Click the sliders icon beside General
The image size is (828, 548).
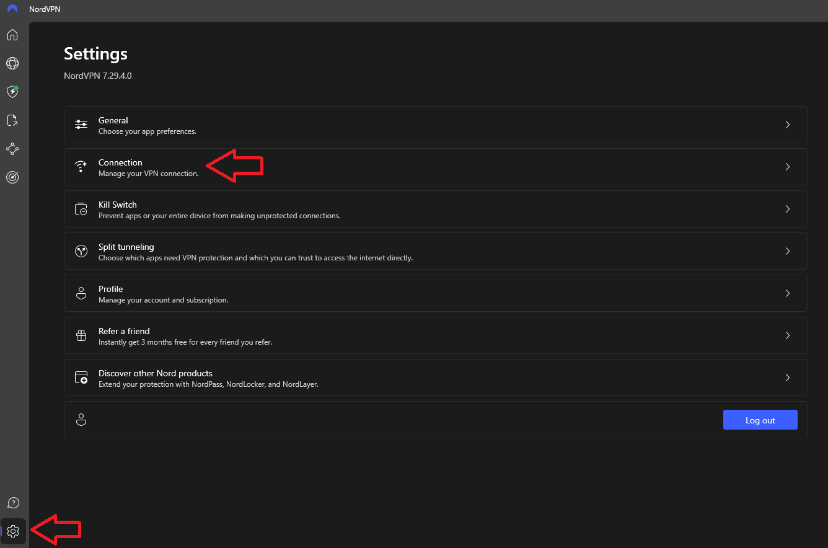coord(81,125)
